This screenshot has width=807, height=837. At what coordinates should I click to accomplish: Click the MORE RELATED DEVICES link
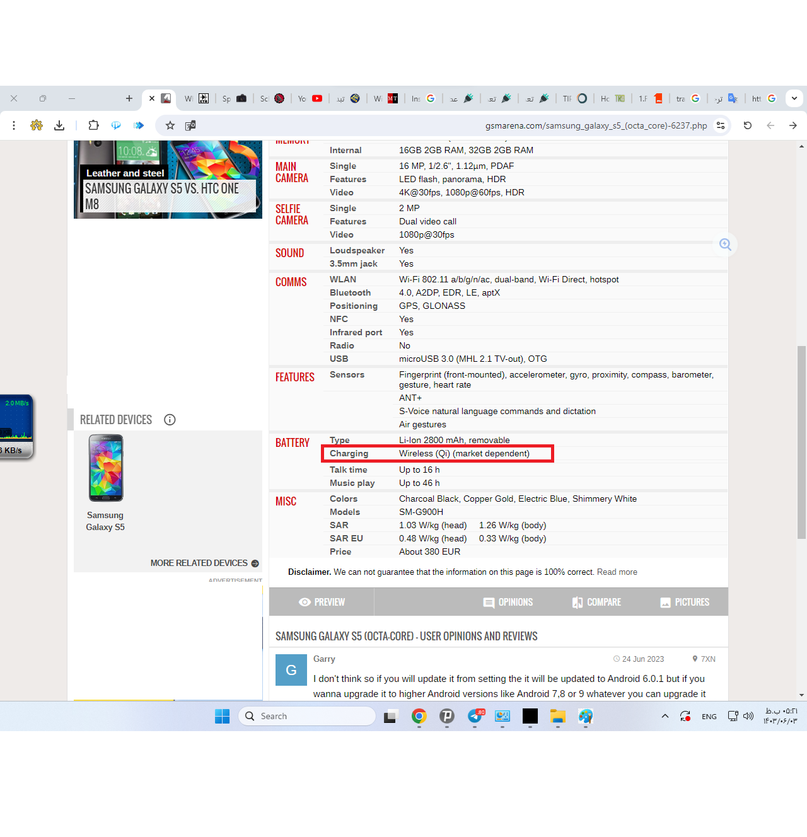204,563
